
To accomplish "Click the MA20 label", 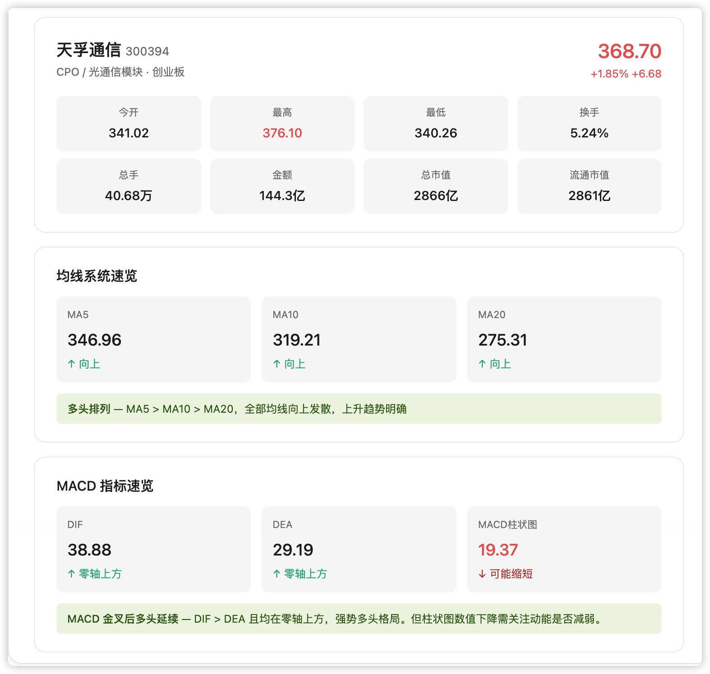I will click(492, 315).
